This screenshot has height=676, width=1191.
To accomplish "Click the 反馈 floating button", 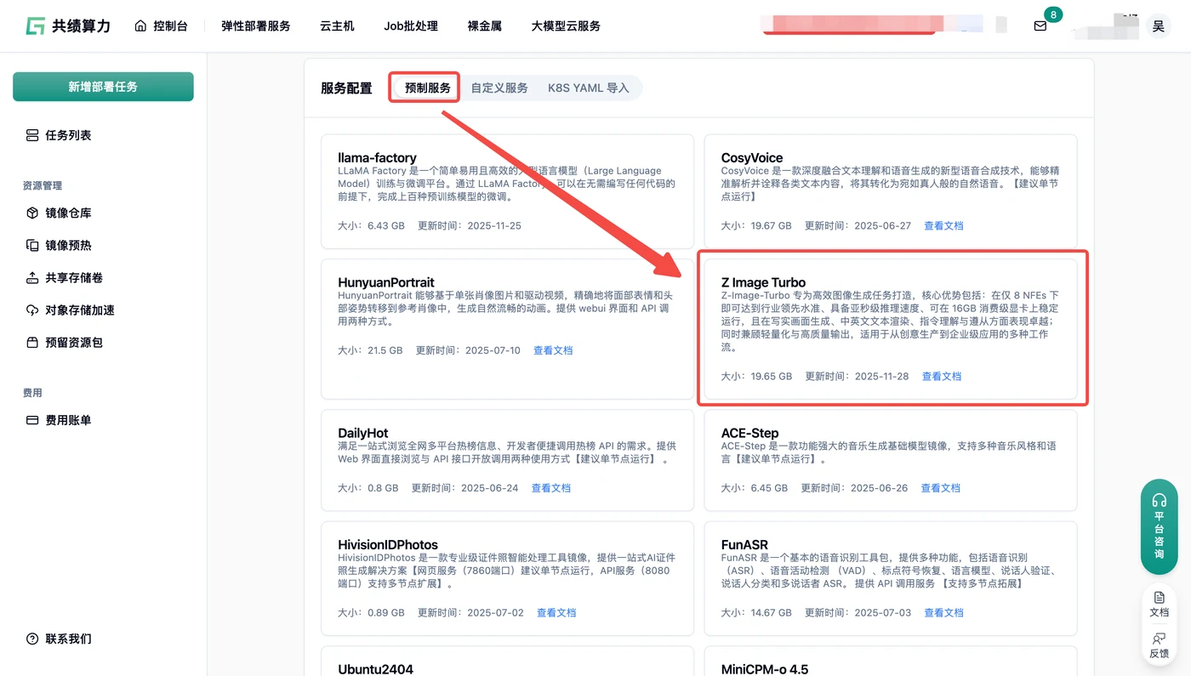I will tap(1159, 645).
